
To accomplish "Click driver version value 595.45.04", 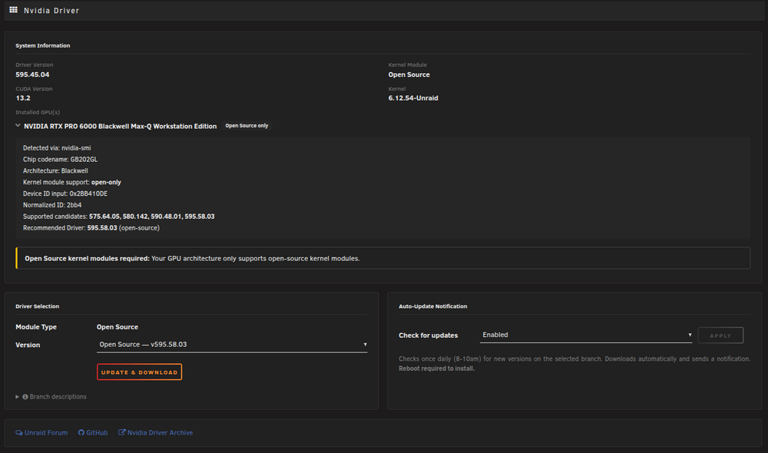I will click(32, 74).
